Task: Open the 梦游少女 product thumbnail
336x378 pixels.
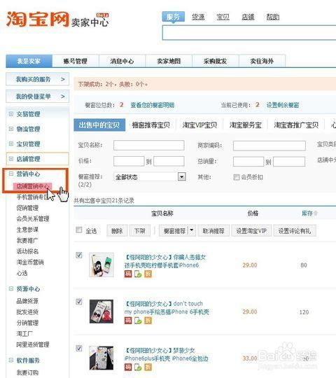Action: click(101, 358)
